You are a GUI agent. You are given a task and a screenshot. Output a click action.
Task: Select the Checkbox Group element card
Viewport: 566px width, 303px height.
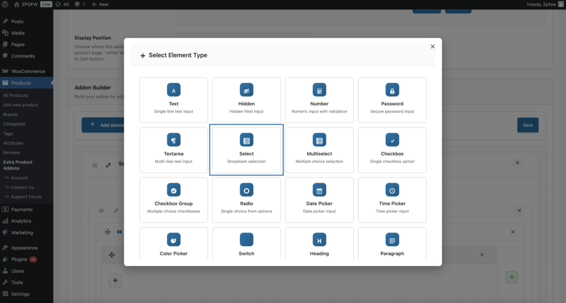(174, 199)
